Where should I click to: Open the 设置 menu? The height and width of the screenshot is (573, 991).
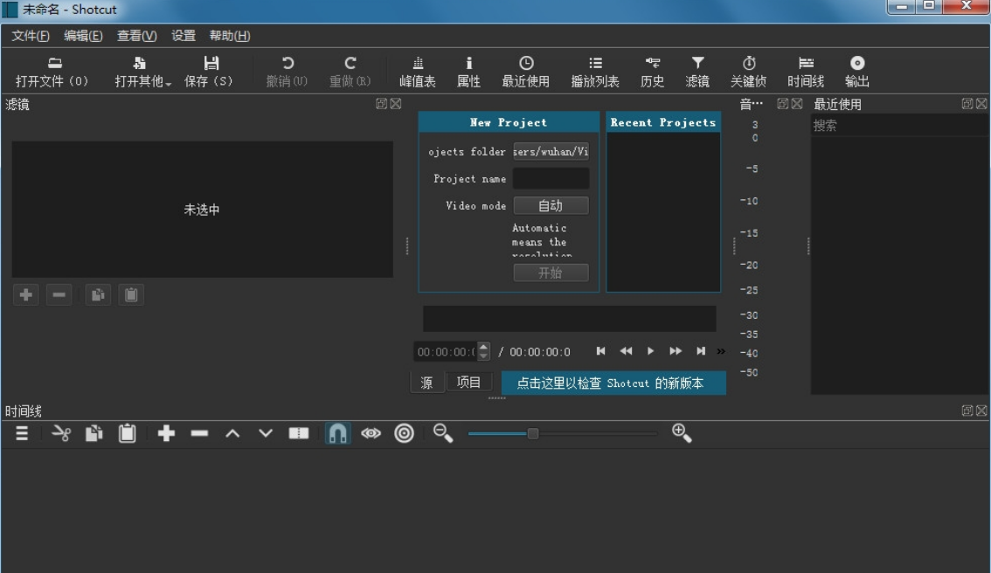click(x=184, y=36)
